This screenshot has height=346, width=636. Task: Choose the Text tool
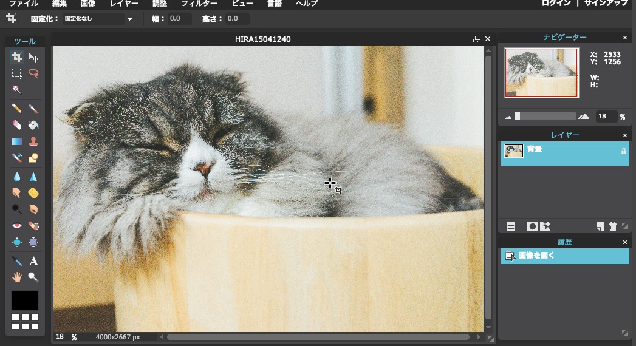(33, 261)
